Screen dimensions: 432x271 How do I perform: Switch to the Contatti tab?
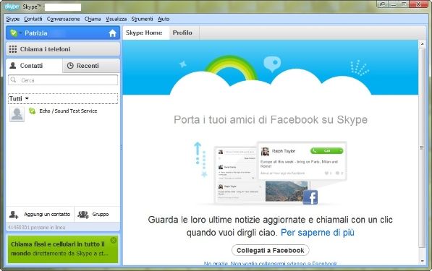(x=34, y=66)
